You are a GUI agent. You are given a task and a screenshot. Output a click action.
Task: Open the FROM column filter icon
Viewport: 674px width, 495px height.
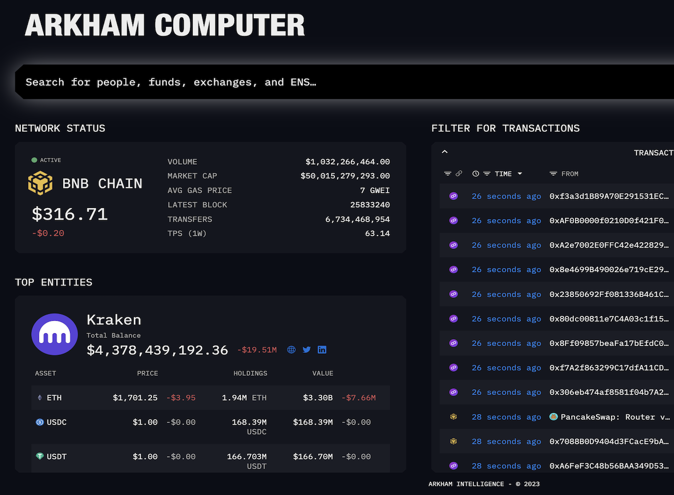coord(553,173)
